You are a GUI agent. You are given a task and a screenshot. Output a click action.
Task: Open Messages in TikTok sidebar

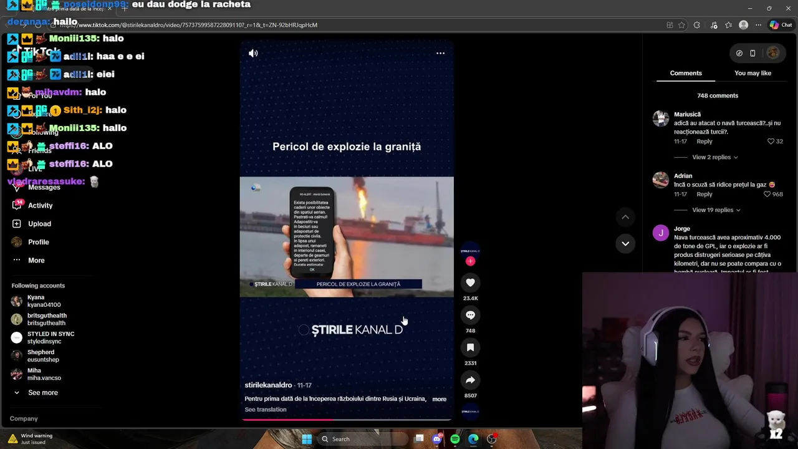[x=36, y=187]
